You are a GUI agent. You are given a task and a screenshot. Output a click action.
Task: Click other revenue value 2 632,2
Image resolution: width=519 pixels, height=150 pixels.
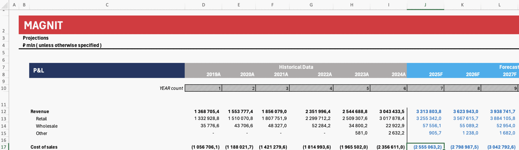tap(396, 133)
